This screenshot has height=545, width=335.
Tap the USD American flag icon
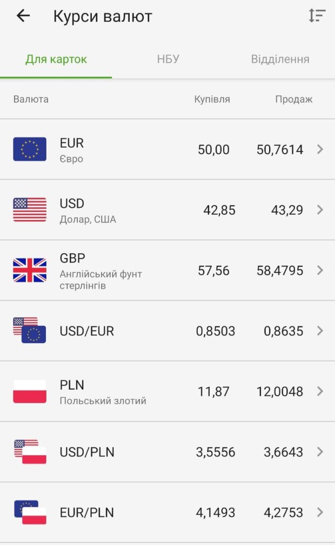click(x=30, y=210)
